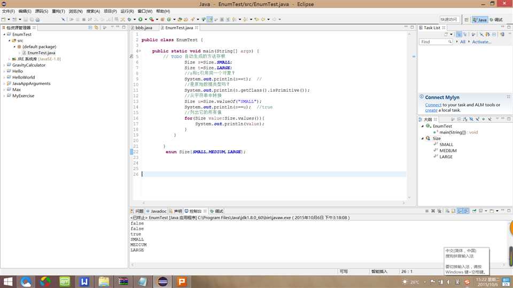Click WPS Writer W icon in taskbar

coord(84,282)
